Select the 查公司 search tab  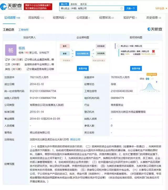coord(64,4)
